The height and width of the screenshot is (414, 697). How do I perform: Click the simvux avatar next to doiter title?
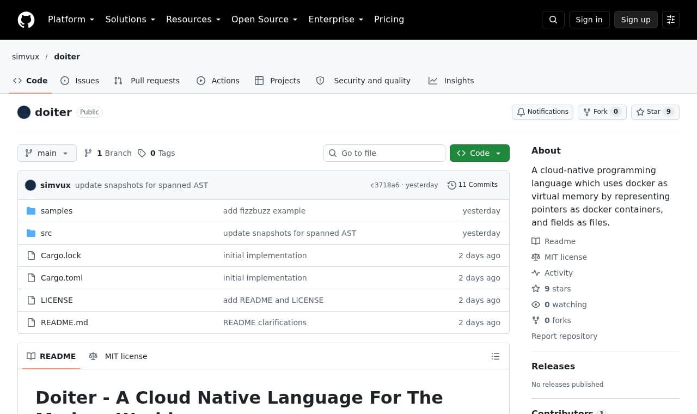click(24, 112)
